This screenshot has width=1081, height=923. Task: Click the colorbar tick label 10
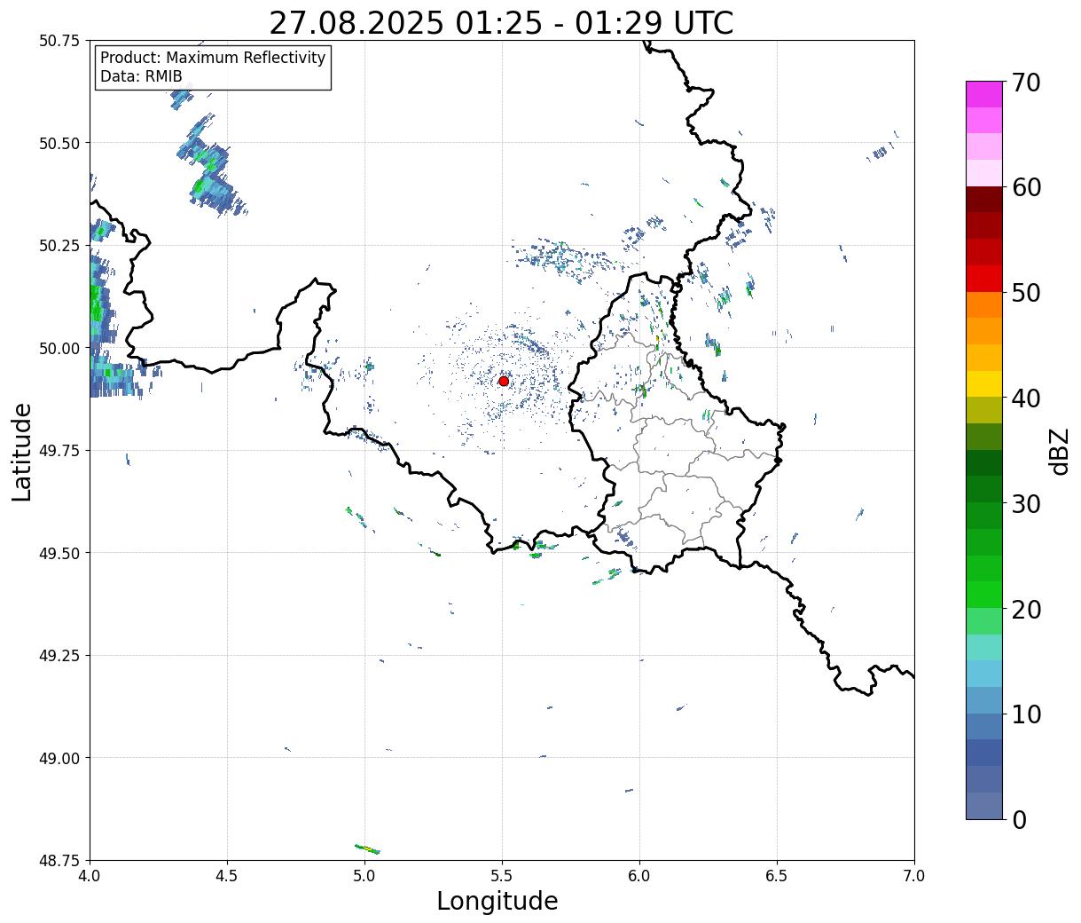point(1025,714)
